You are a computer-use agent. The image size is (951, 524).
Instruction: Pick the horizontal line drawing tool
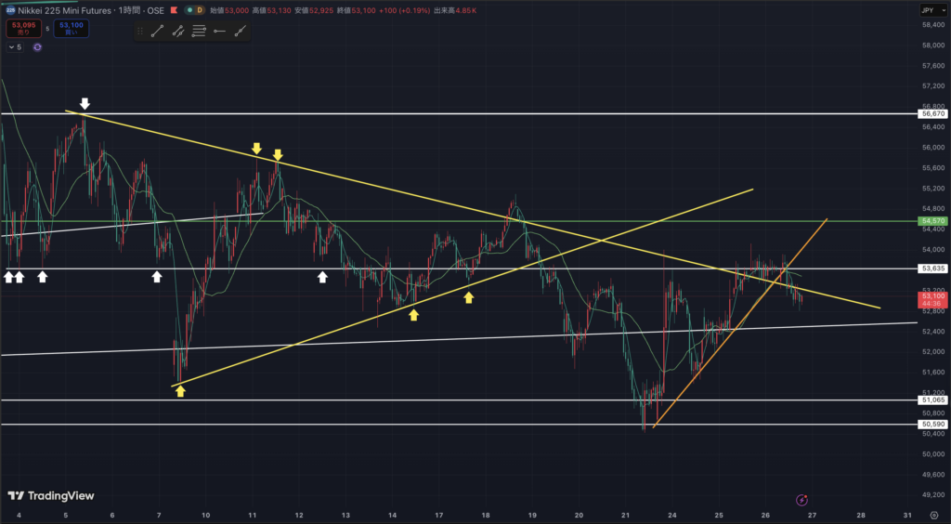click(x=219, y=31)
